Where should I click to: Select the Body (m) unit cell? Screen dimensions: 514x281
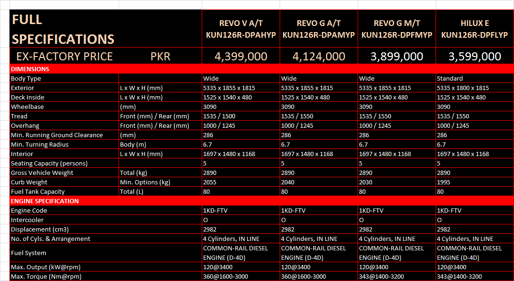[160, 145]
